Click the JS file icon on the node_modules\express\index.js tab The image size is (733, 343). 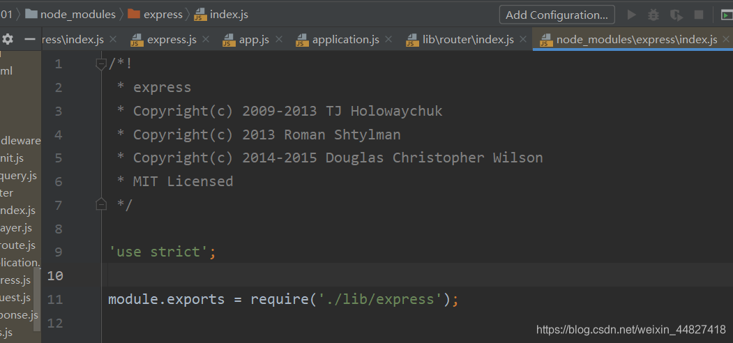click(x=545, y=40)
